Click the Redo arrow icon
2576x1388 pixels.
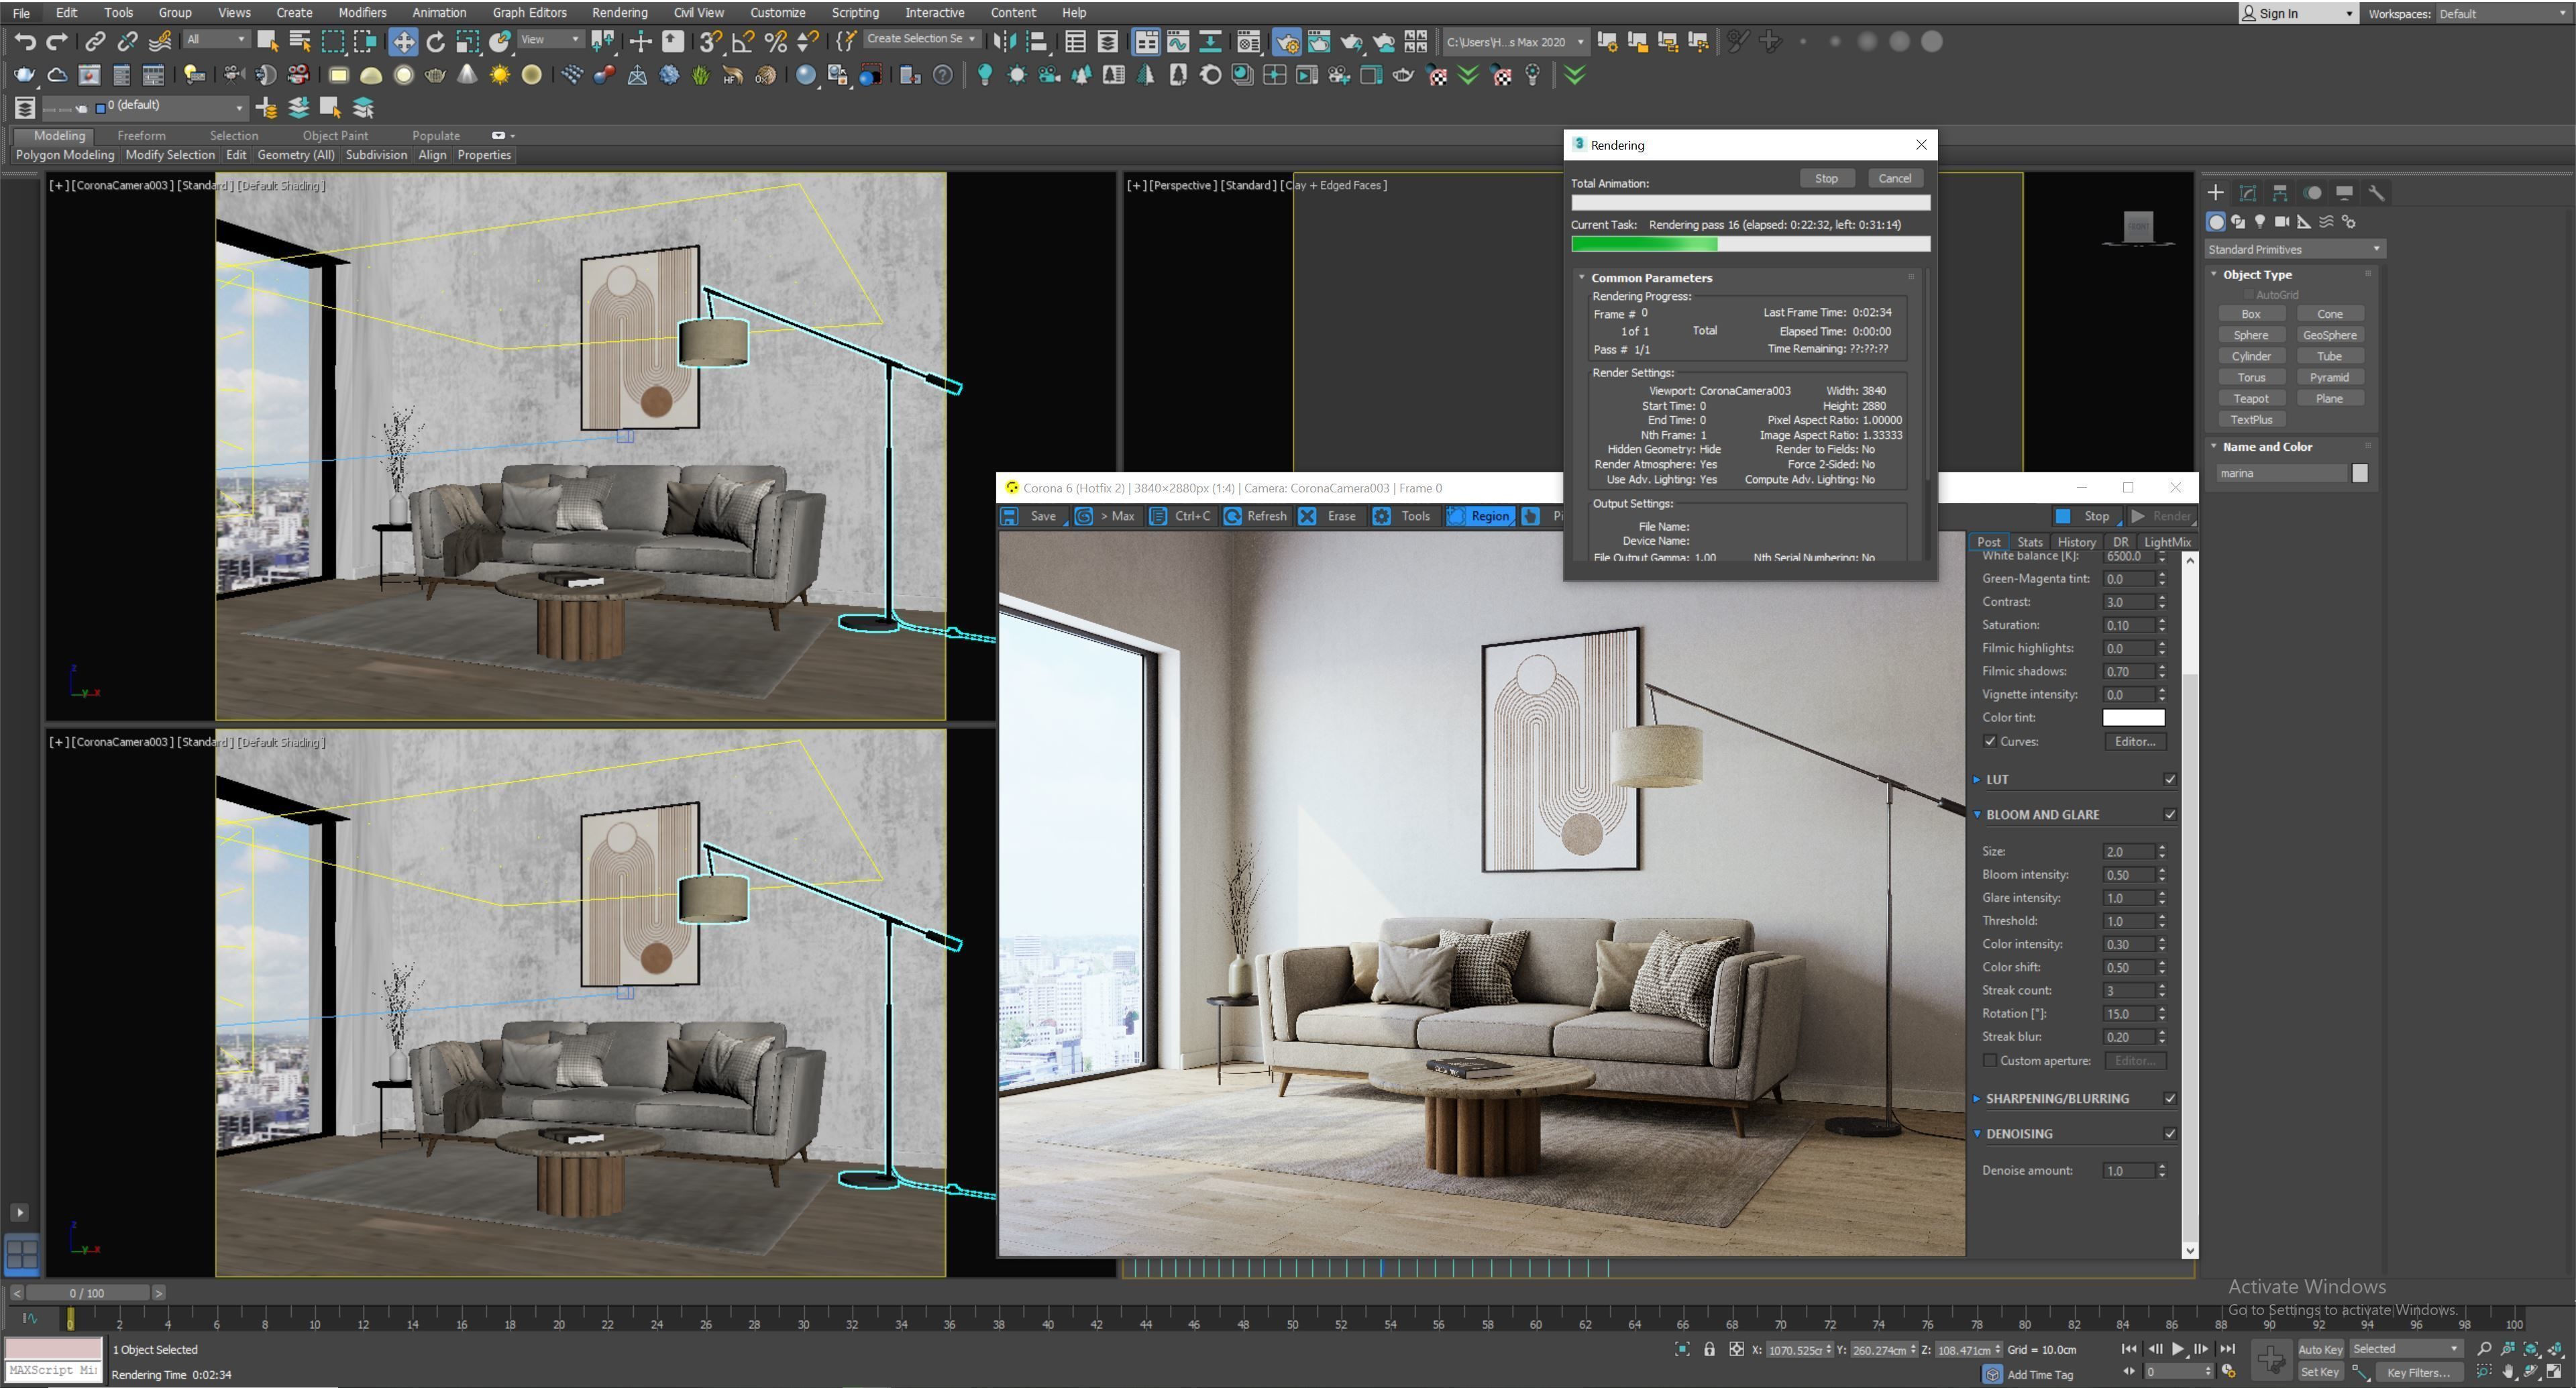pyautogui.click(x=57, y=41)
